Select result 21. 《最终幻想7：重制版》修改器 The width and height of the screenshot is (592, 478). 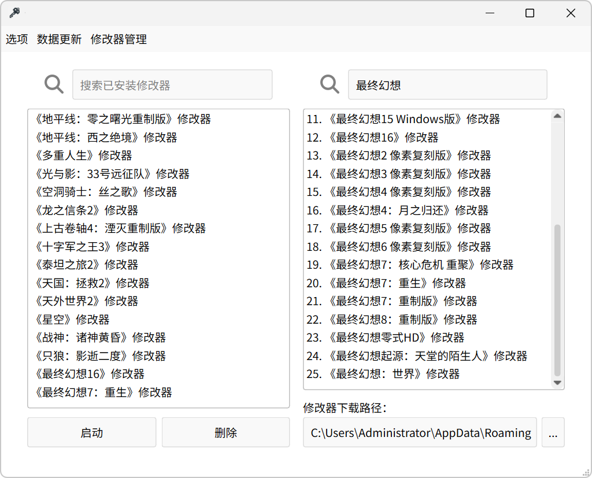coord(427,301)
